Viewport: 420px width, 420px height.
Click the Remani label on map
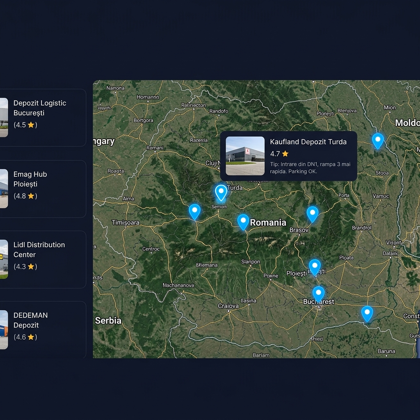(x=155, y=148)
